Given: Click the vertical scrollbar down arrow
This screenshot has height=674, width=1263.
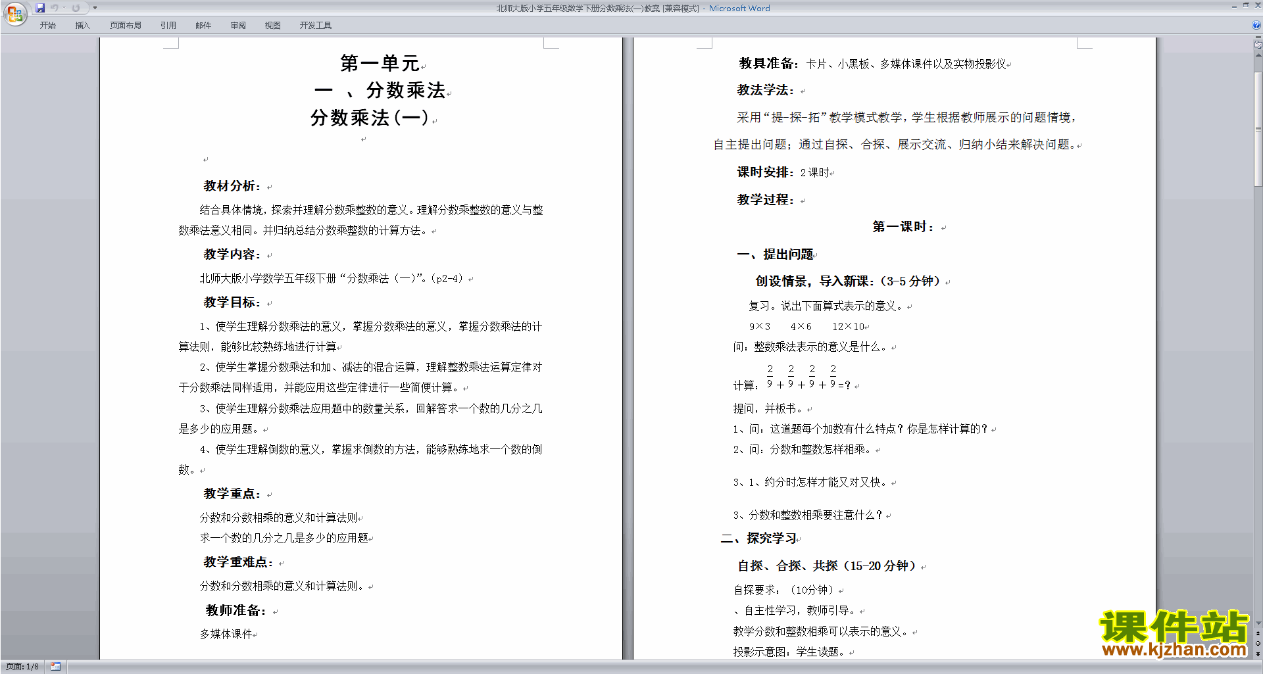Looking at the screenshot, I should tap(1258, 623).
